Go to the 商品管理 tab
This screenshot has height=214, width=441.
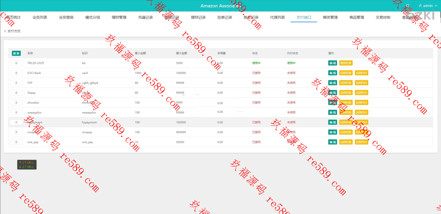pos(357,18)
